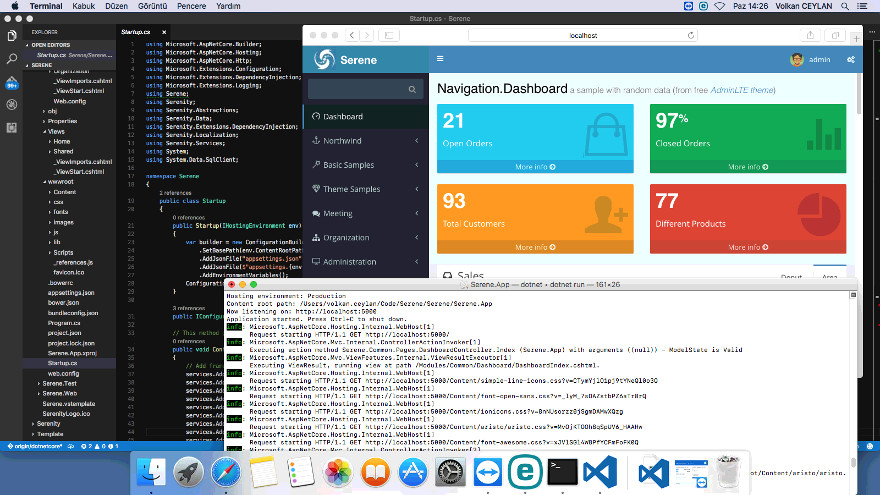Open Source Control icon with 99+ badge
Image resolution: width=880 pixels, height=495 pixels.
tap(12, 82)
